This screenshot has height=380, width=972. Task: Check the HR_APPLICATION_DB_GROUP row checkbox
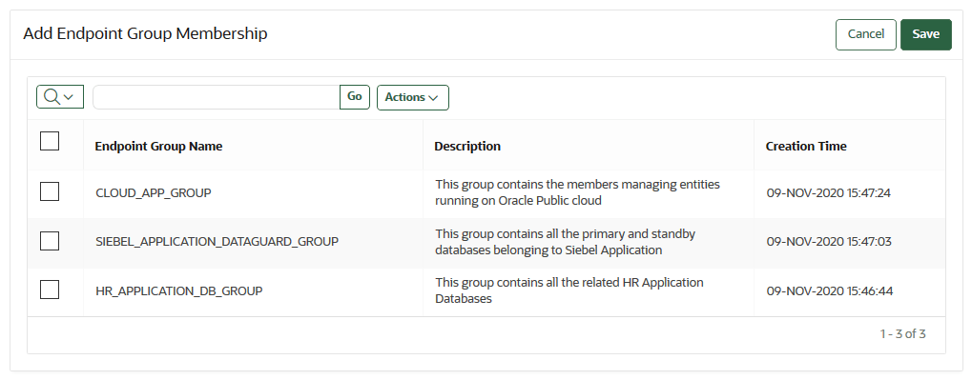click(50, 290)
